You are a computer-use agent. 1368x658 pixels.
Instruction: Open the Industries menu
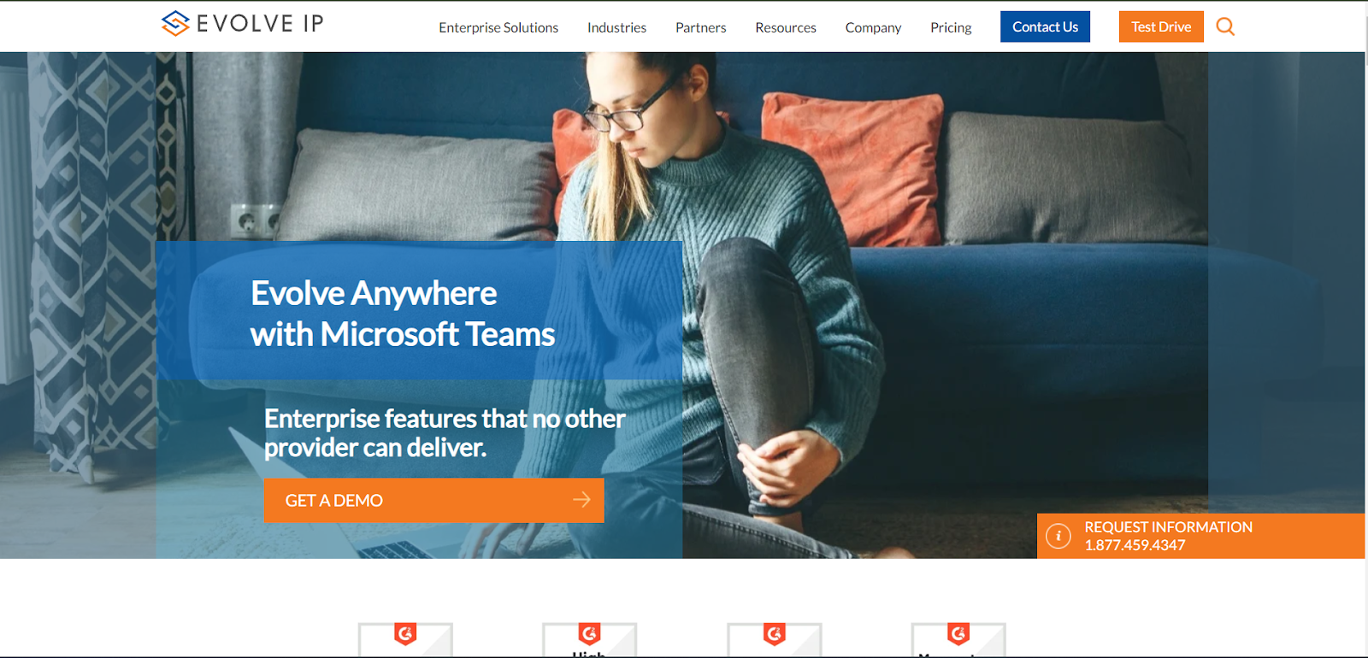[x=616, y=27]
